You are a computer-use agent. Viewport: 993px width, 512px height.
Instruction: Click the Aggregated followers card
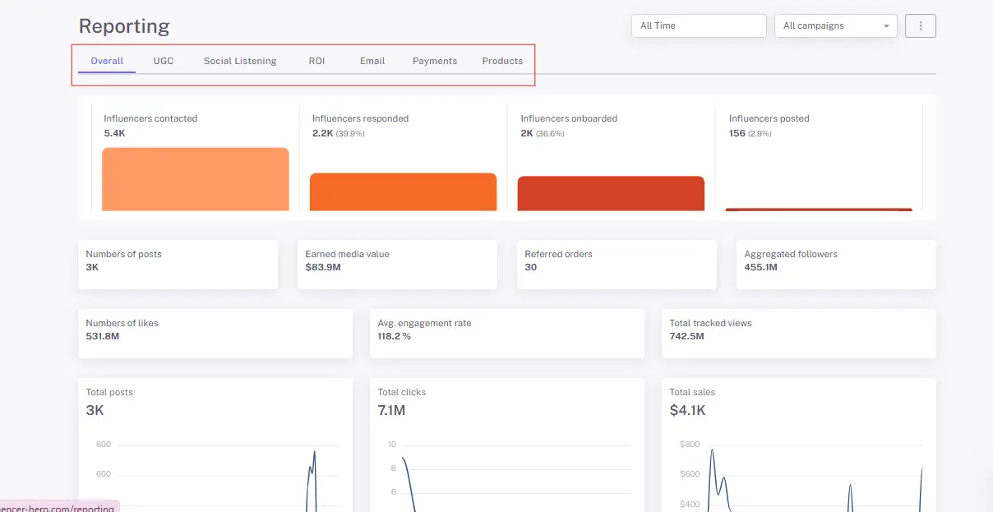[836, 265]
